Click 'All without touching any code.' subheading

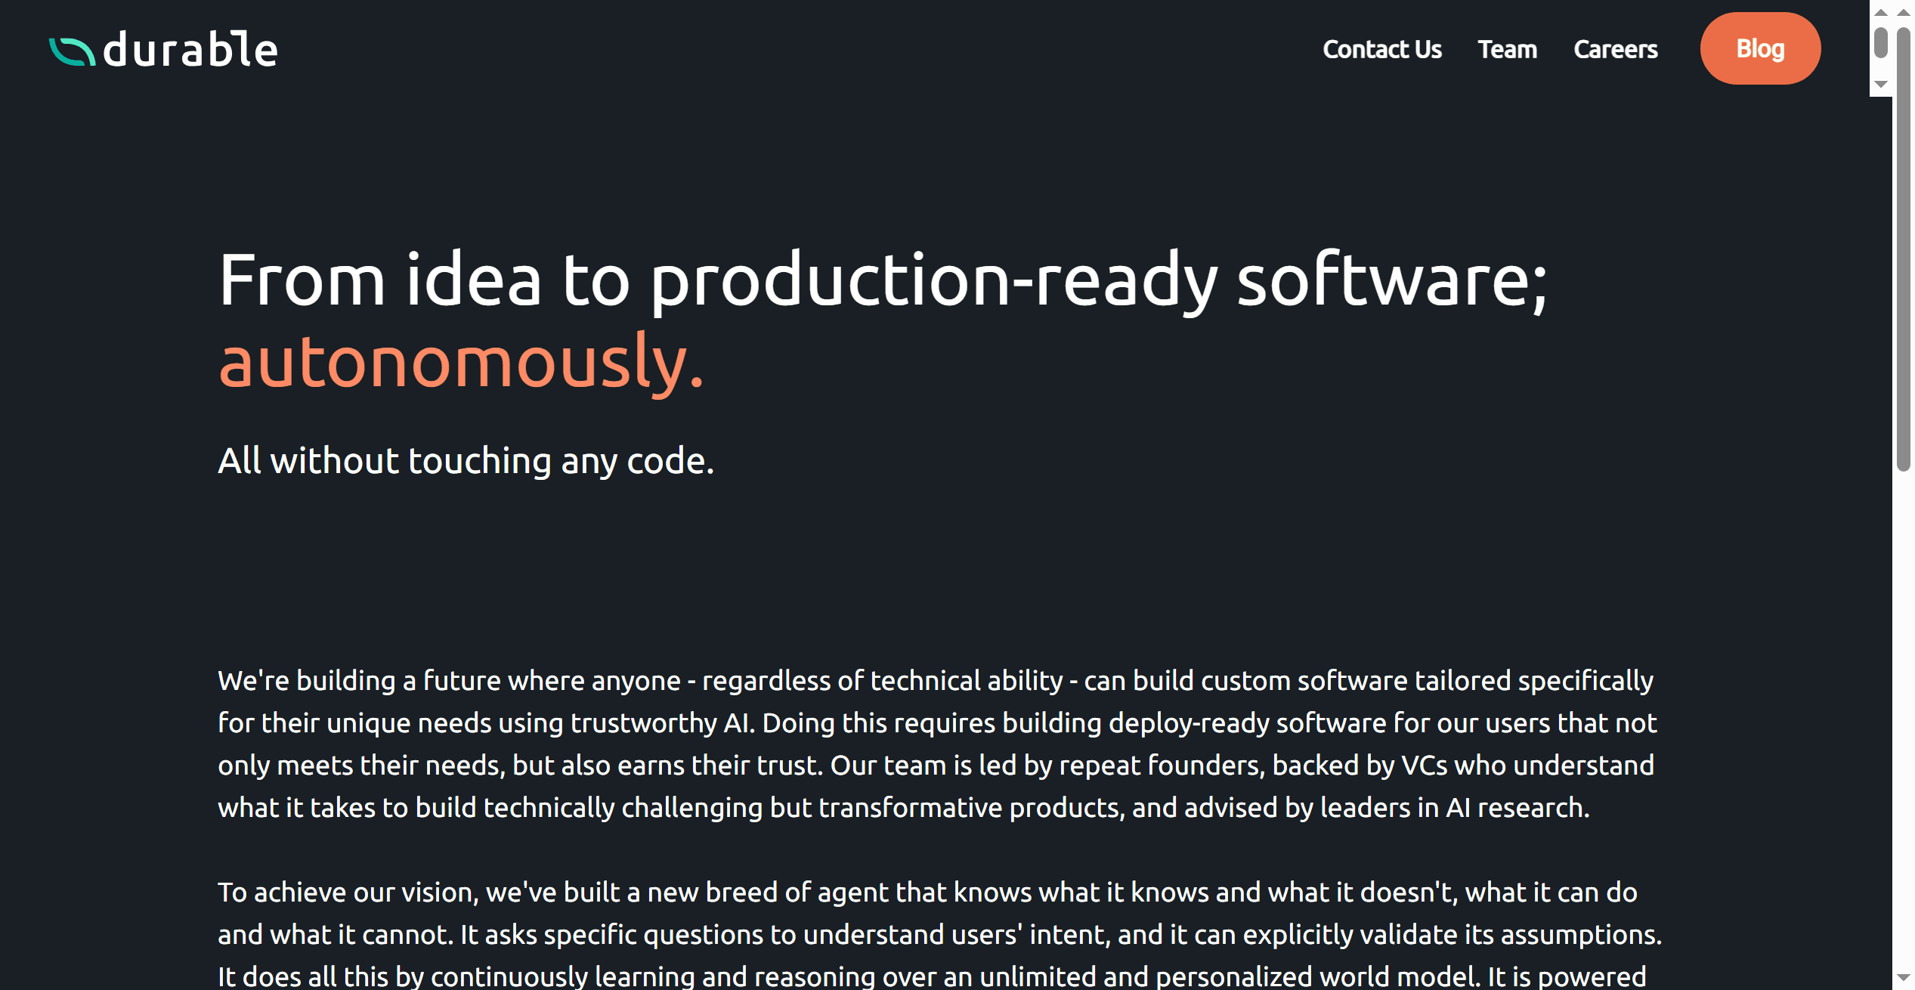pyautogui.click(x=466, y=460)
